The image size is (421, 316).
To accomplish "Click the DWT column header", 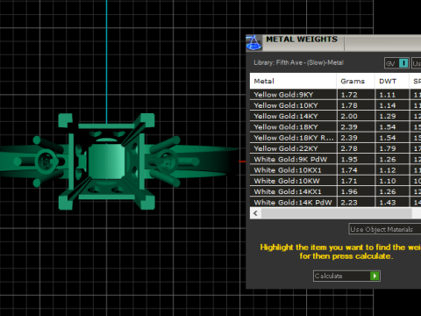I will (x=392, y=81).
